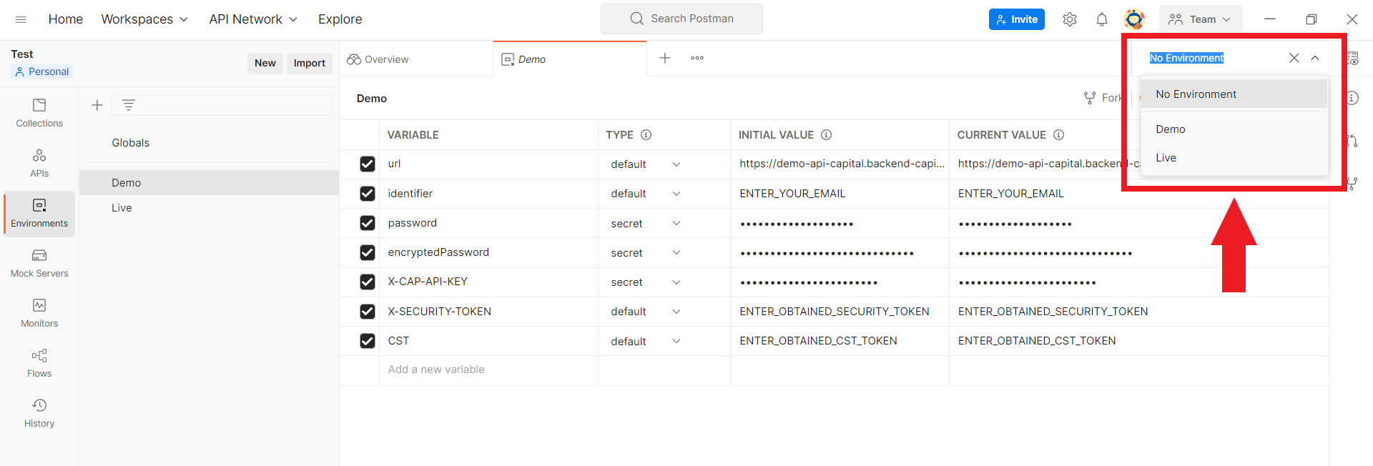Open the Team dropdown

(1201, 19)
